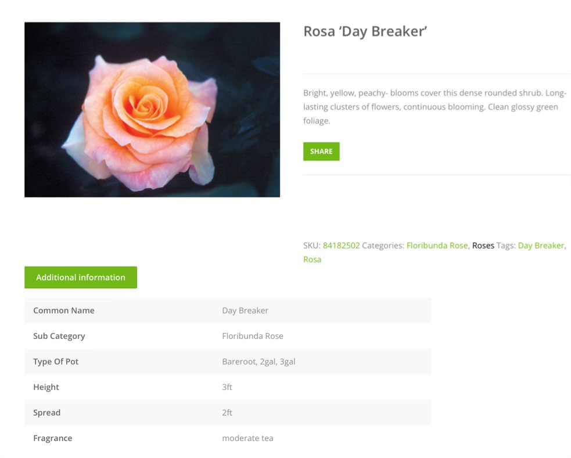Click the 3ft height value

(x=227, y=387)
